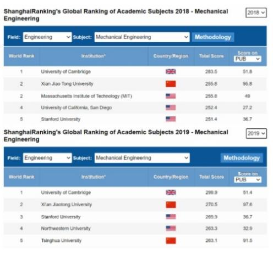Open Xian Jiao Tong University link
Screen dimensions: 273x255
tap(67, 84)
